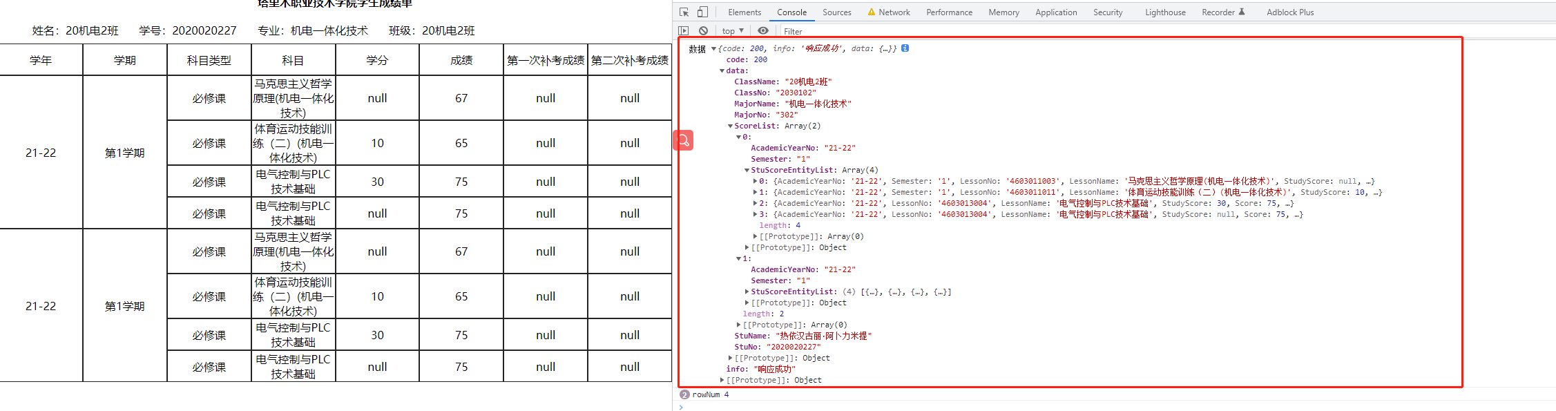Viewport: 1556px width, 411px height.
Task: Open the Lighthouse tab
Action: click(1165, 12)
